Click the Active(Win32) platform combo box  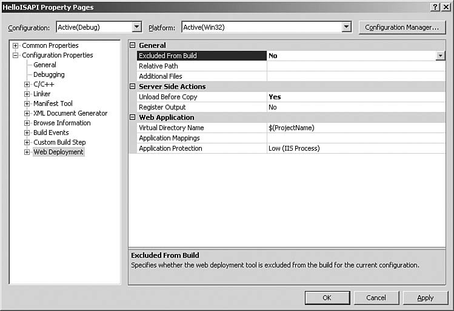pos(266,27)
